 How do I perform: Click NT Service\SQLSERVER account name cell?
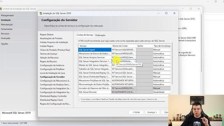click(x=124, y=50)
